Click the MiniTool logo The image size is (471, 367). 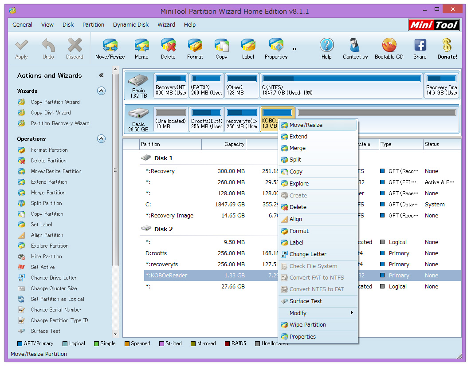[434, 25]
